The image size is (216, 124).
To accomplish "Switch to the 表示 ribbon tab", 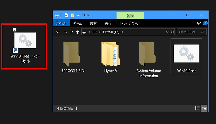I will [x=109, y=23].
